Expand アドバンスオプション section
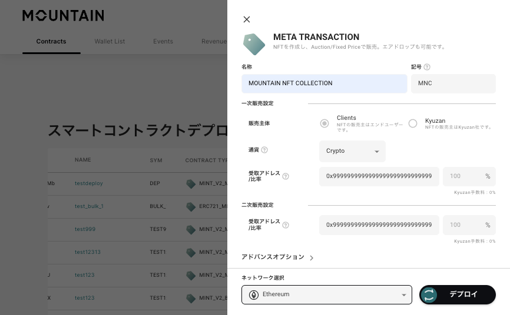 pos(277,257)
